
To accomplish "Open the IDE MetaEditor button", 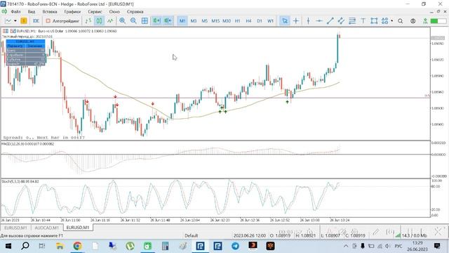I will (x=36, y=21).
